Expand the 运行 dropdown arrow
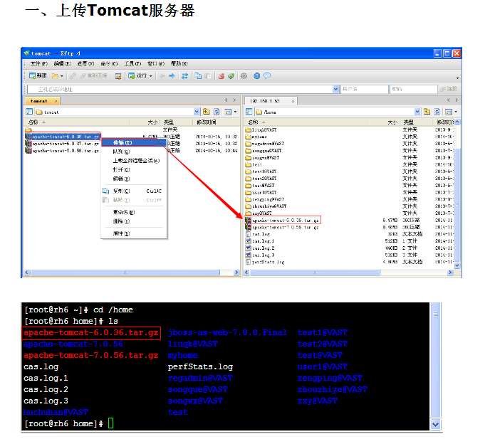Image resolution: width=485 pixels, height=444 pixels. point(151,76)
